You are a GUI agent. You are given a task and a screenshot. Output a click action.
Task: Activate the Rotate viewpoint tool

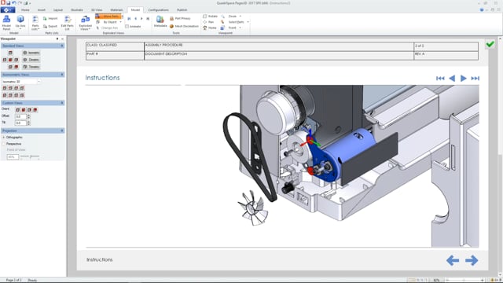(x=210, y=16)
